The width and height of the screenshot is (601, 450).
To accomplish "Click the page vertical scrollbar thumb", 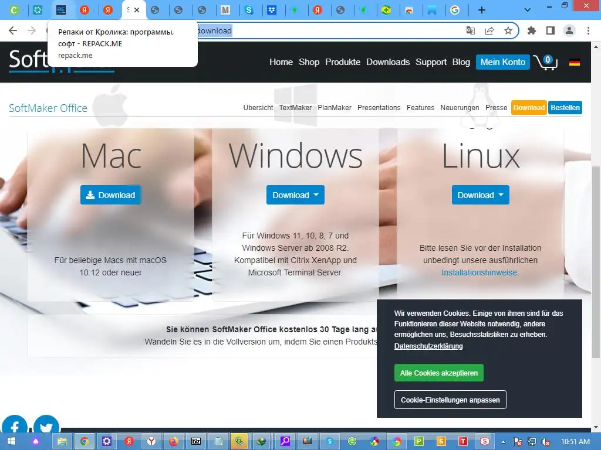I will [x=596, y=262].
